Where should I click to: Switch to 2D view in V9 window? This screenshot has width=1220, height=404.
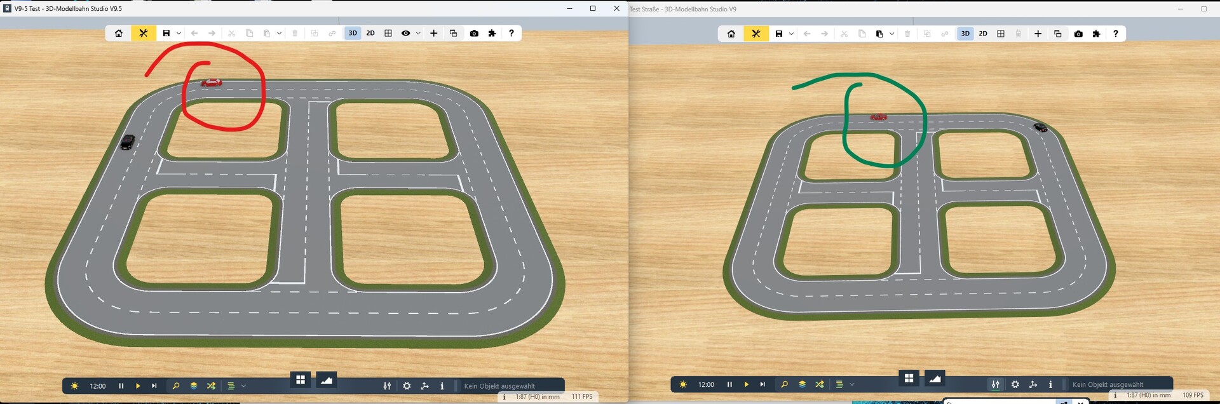pos(983,34)
